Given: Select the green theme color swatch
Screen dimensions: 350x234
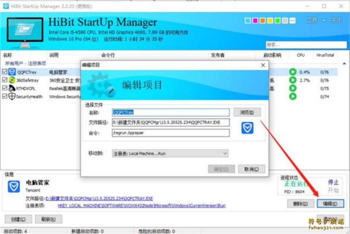Looking at the screenshot, I should click(x=277, y=21).
